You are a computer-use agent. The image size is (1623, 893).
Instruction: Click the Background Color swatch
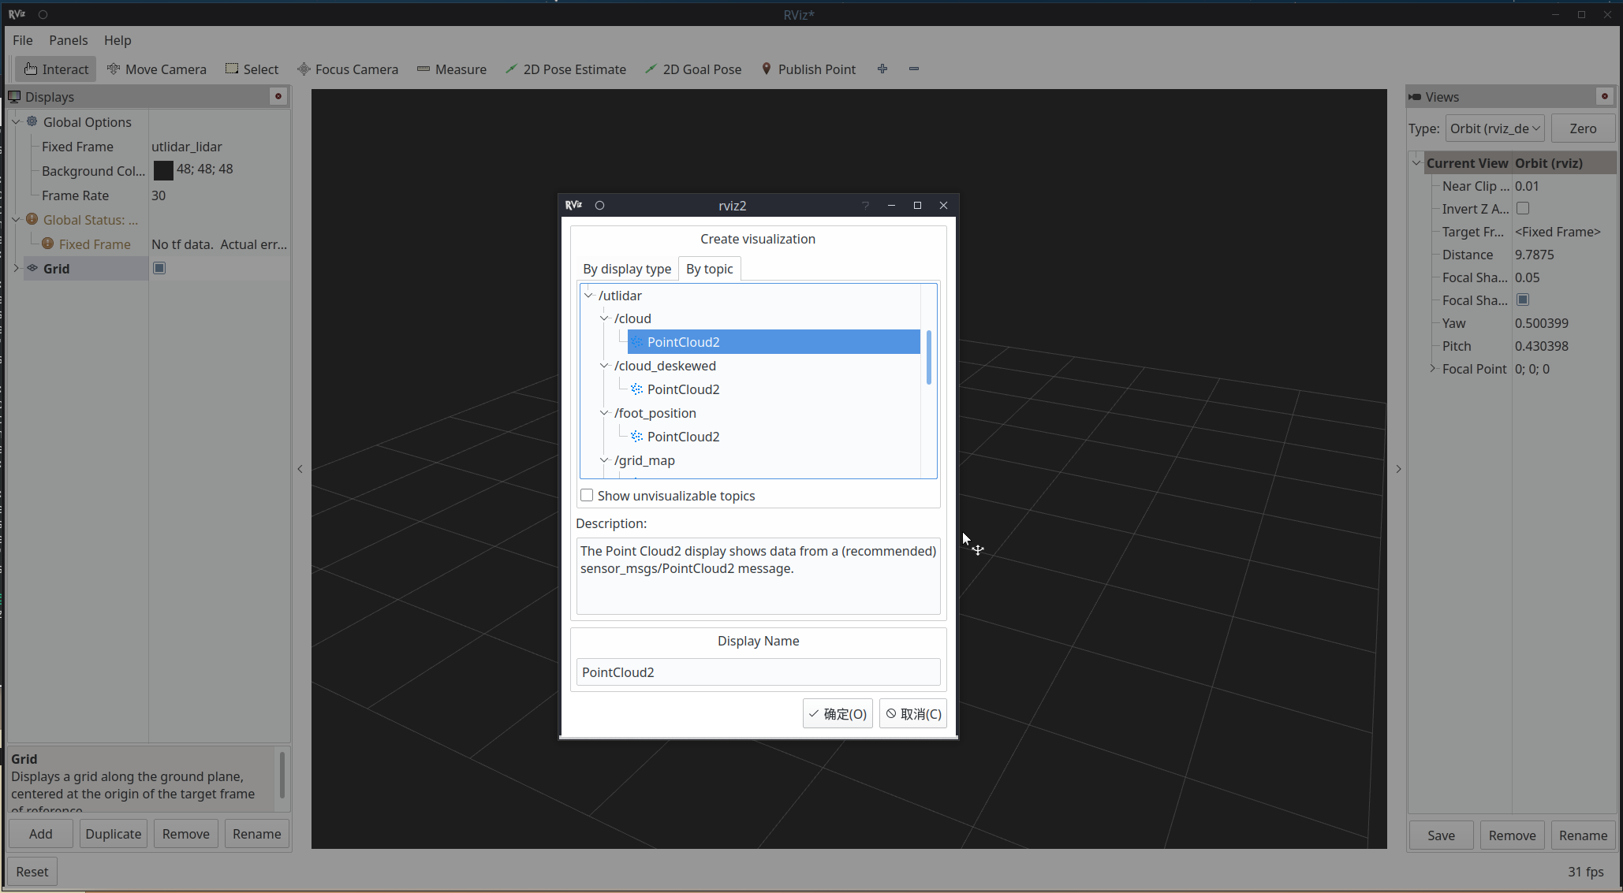click(x=163, y=171)
